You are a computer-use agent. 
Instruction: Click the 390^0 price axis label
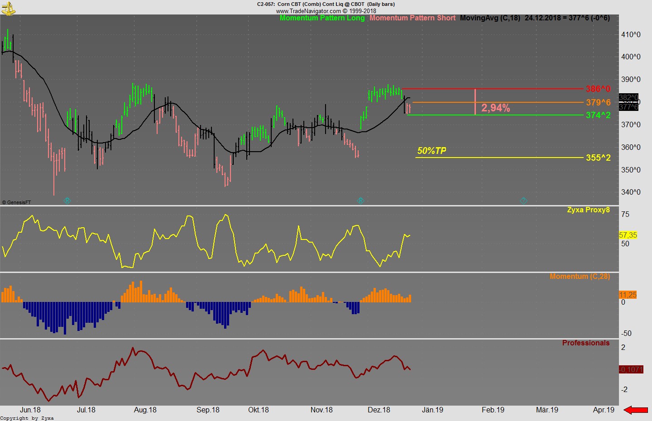pos(631,80)
